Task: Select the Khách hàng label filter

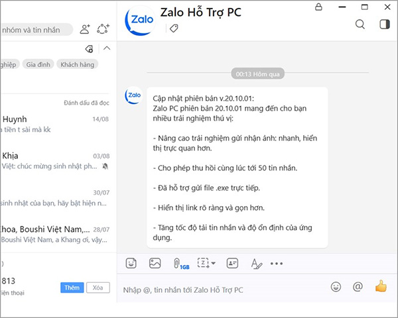Action: tap(78, 64)
